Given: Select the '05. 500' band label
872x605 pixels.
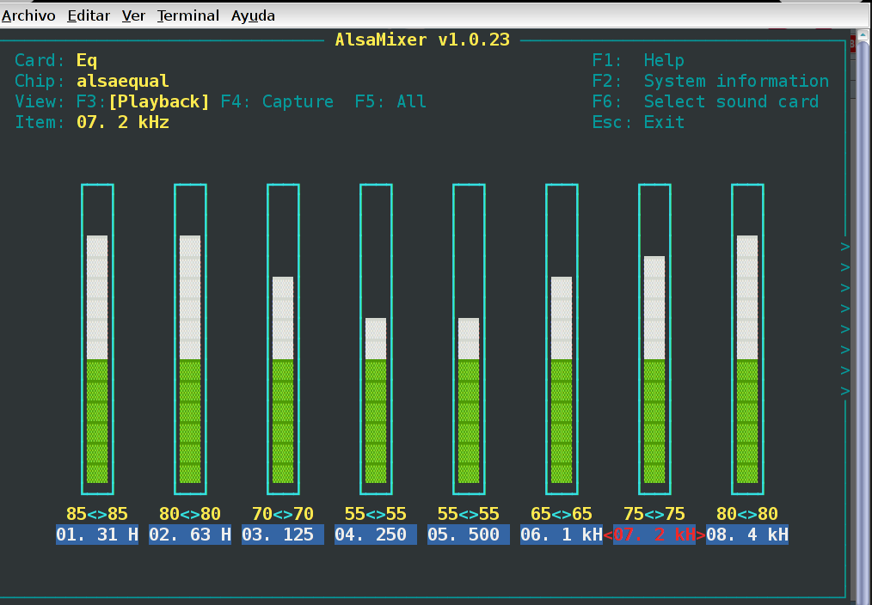Looking at the screenshot, I should pyautogui.click(x=469, y=535).
